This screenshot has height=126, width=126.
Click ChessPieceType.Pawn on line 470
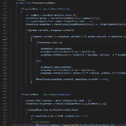tap(65, 110)
